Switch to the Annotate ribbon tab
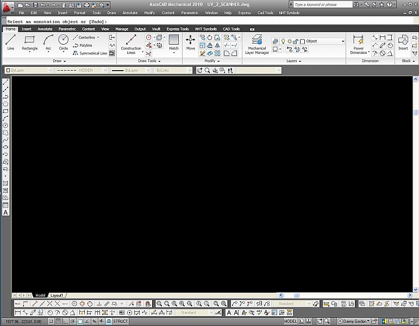The width and height of the screenshot is (419, 326). [45, 29]
